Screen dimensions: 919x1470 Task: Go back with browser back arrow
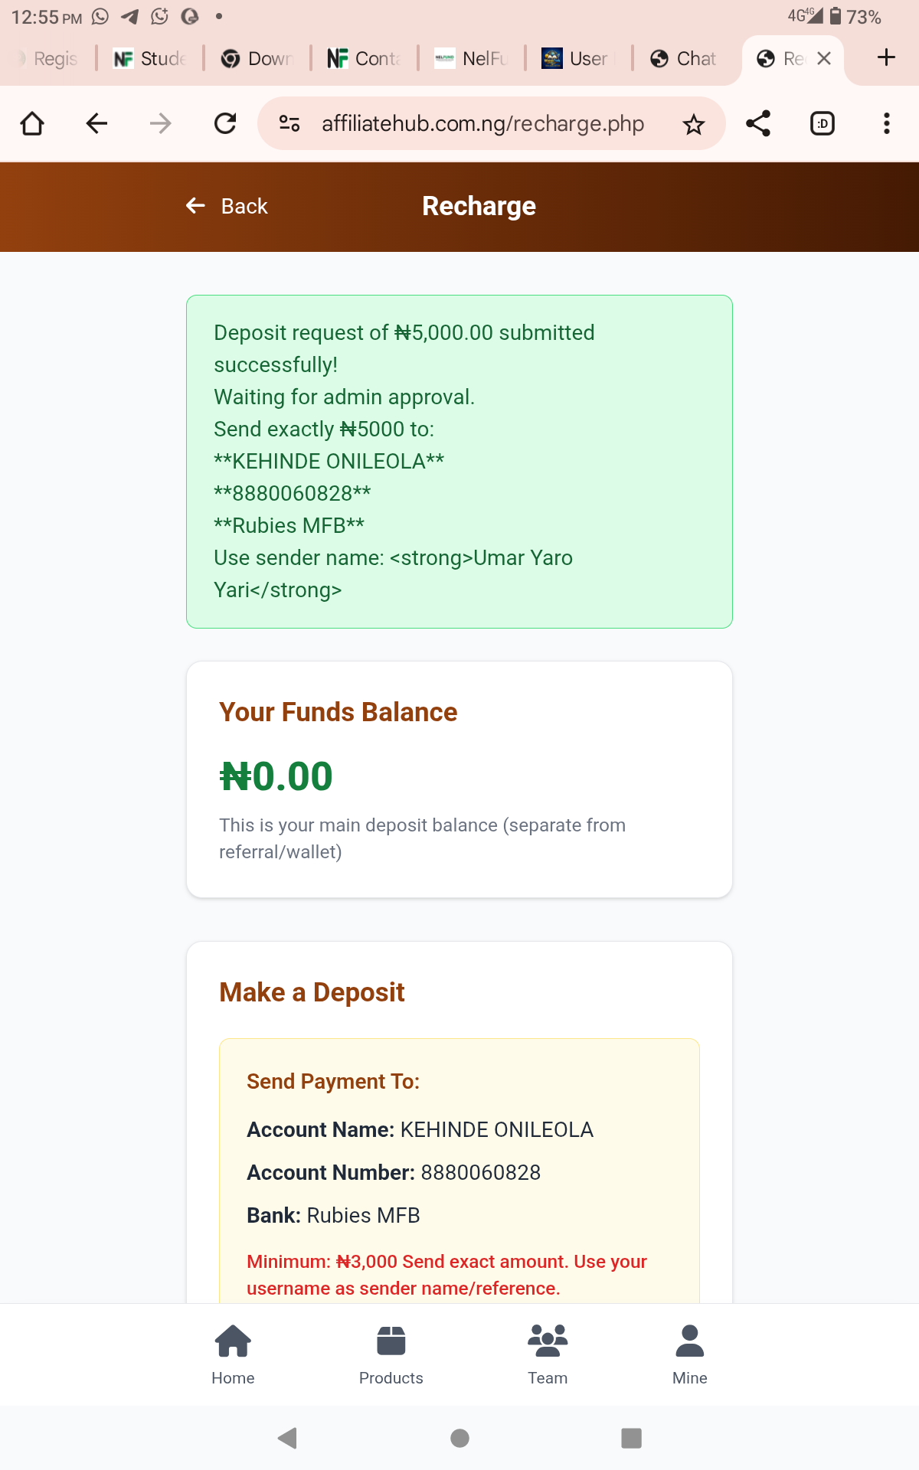(96, 123)
